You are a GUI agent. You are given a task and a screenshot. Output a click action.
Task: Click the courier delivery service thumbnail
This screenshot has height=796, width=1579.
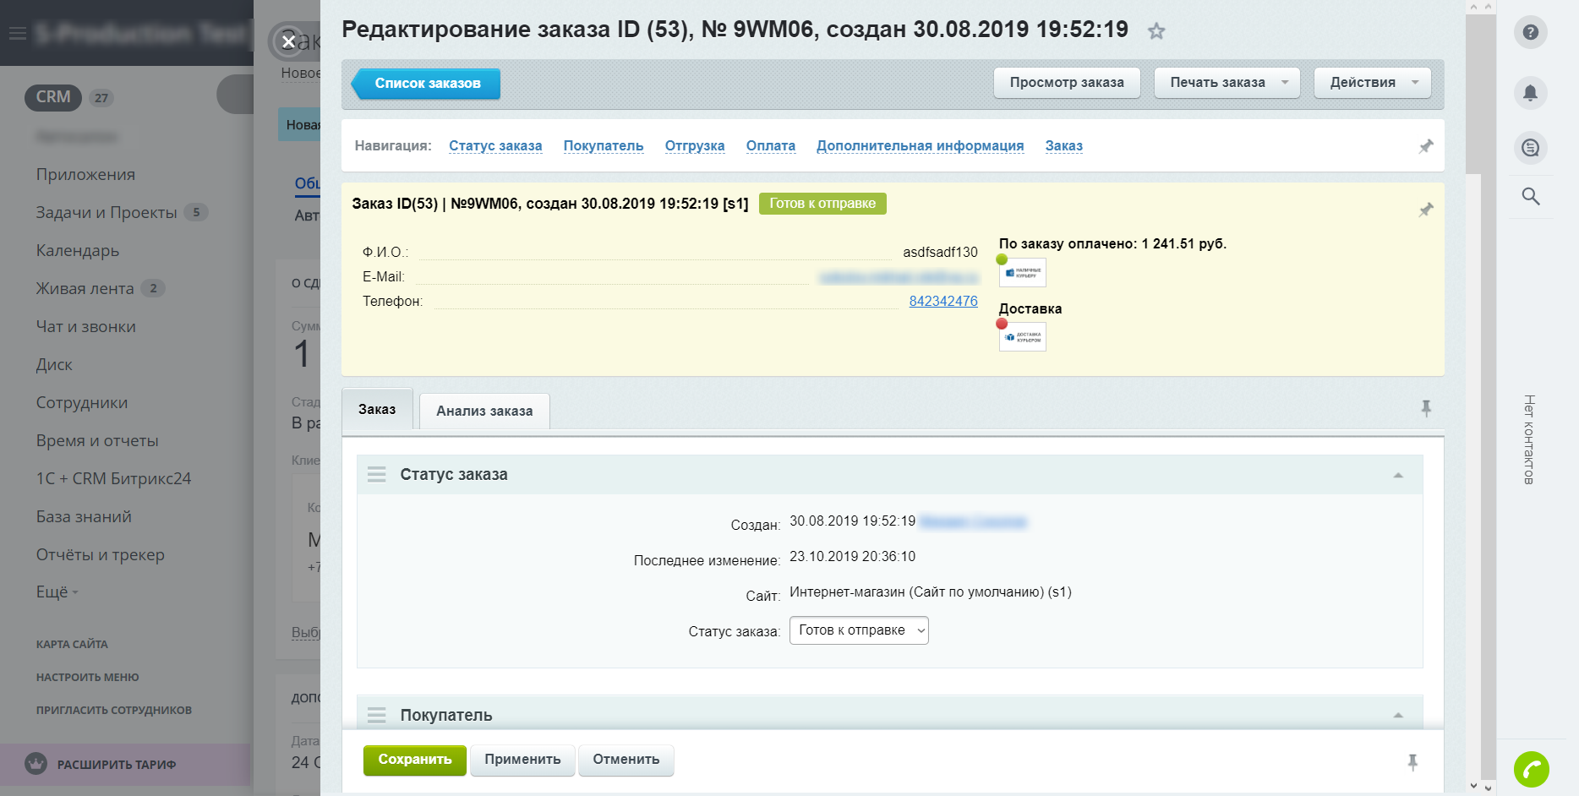click(1023, 336)
